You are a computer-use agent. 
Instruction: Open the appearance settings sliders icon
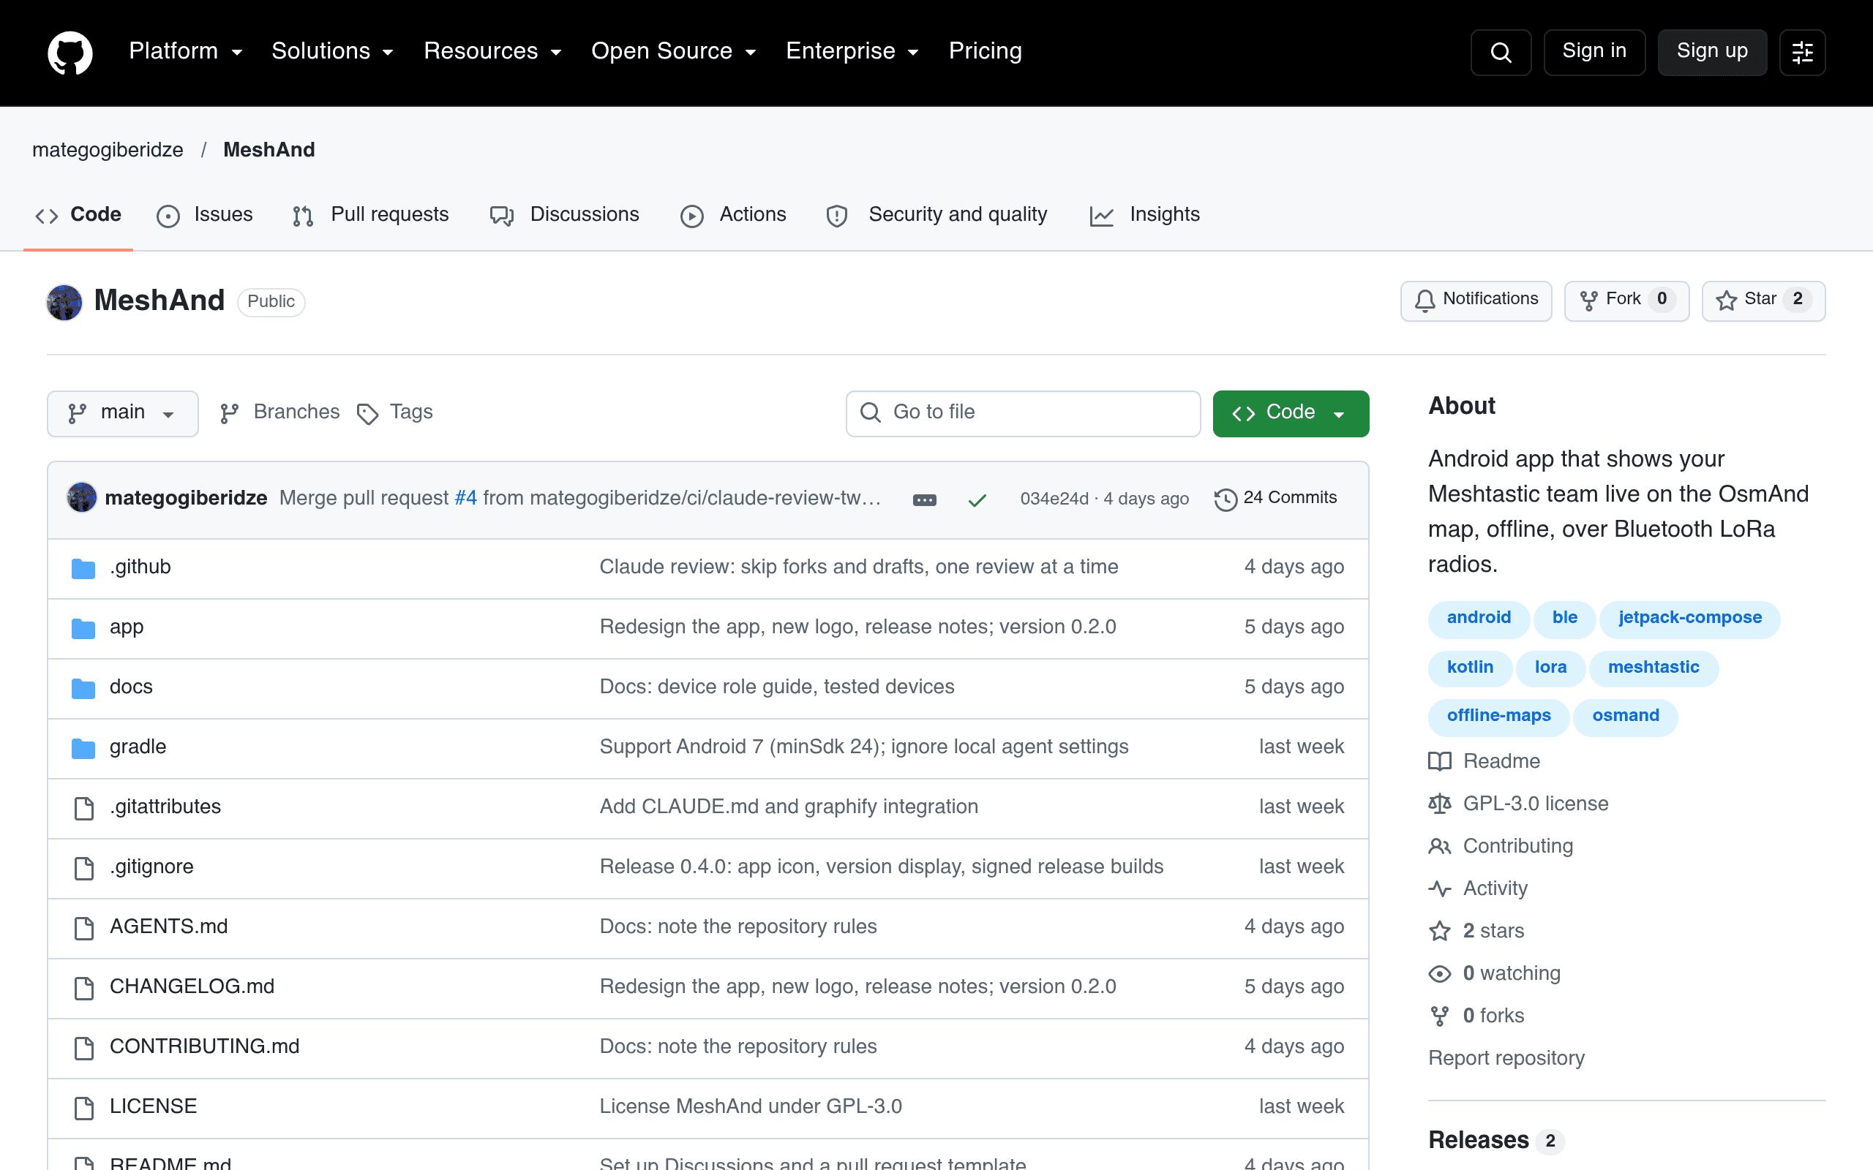click(x=1803, y=53)
